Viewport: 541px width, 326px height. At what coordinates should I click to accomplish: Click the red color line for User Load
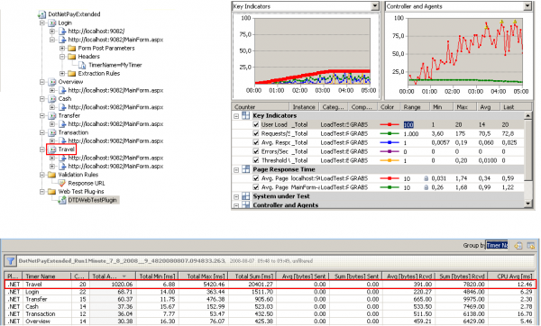tap(390, 125)
